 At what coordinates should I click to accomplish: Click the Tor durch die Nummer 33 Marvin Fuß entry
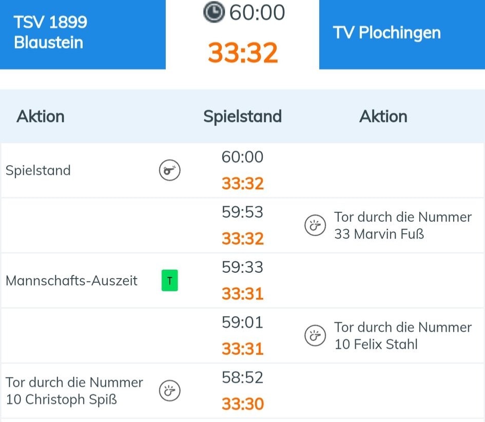click(402, 226)
